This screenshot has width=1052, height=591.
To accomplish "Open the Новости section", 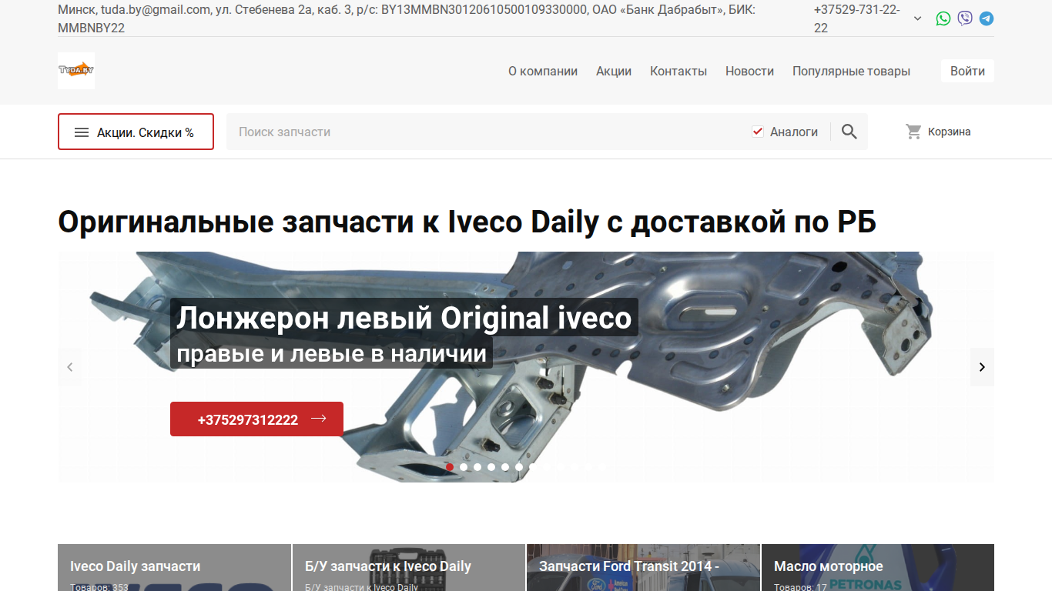I will (x=749, y=71).
